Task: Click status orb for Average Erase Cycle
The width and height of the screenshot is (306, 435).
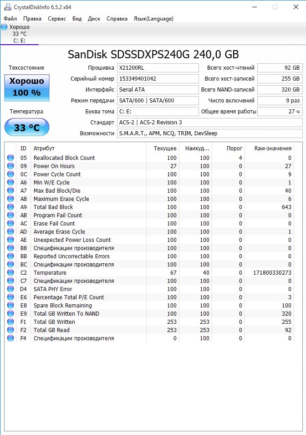Action: (x=10, y=231)
